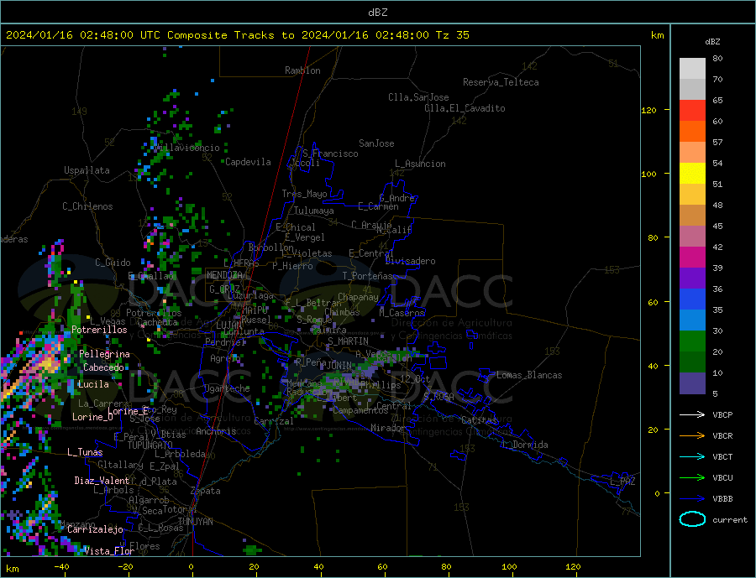Click the 'TUNUYAN' place label
The width and height of the screenshot is (756, 578).
(195, 522)
